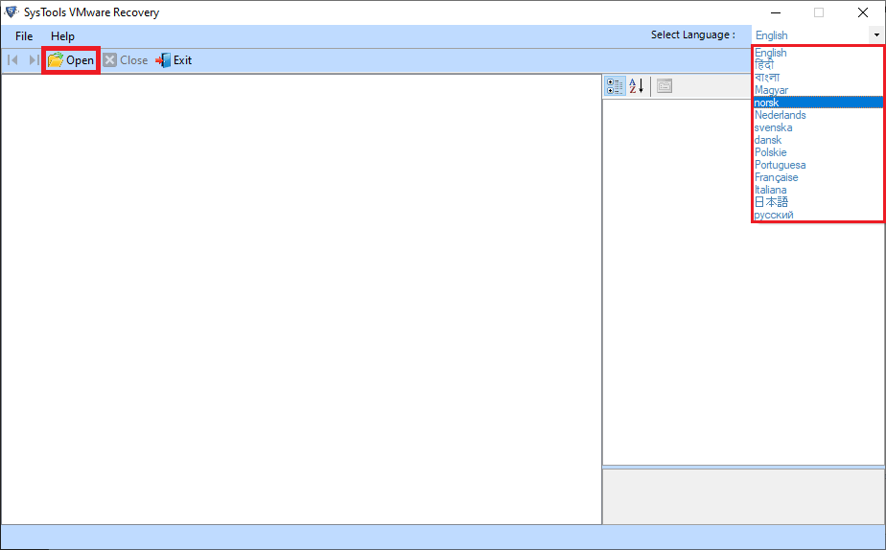
Task: Select русский from the language list
Action: (818, 215)
